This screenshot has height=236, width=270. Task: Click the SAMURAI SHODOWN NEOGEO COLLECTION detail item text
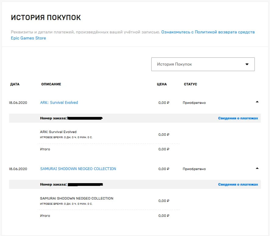[77, 198]
